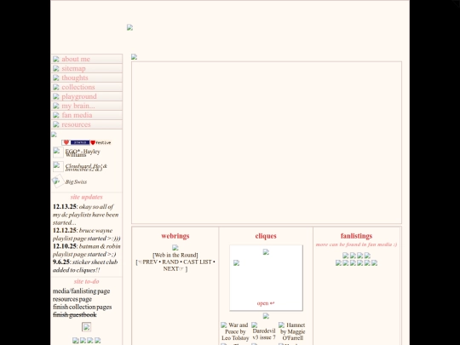The image size is (460, 345).
Task: Click the broken header image at page top
Action: [x=129, y=27]
